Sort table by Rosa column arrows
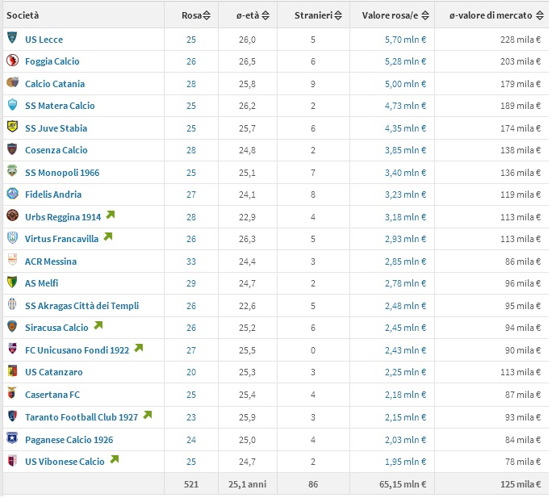 [x=207, y=15]
